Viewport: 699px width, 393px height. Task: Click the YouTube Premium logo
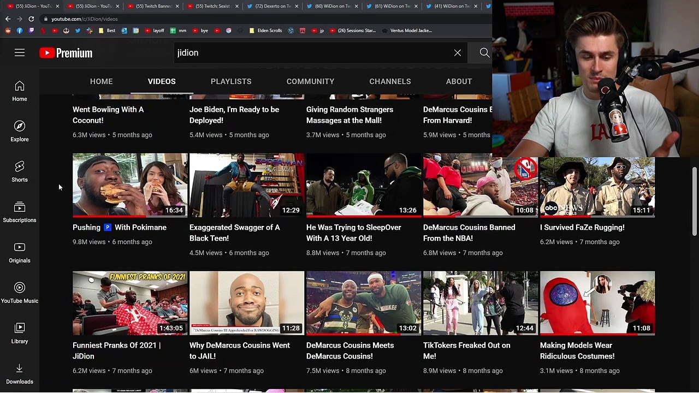pos(66,53)
